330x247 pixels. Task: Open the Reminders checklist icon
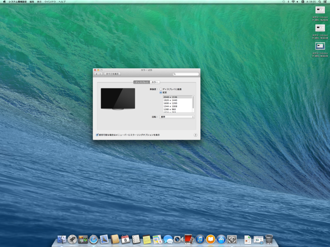pyautogui.click(x=136, y=239)
